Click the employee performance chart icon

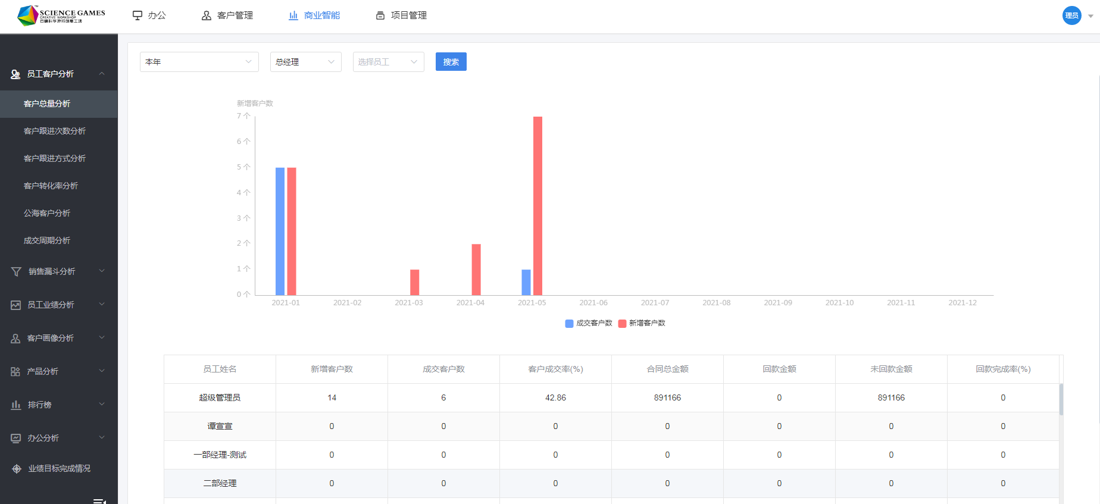(16, 305)
